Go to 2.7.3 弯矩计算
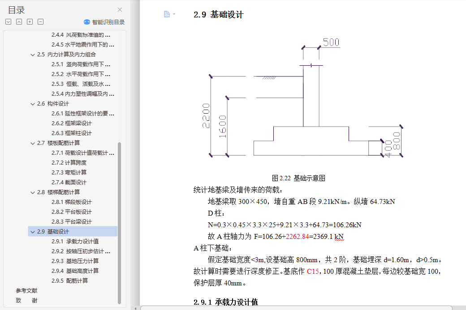This screenshot has height=310, width=466. [x=69, y=173]
